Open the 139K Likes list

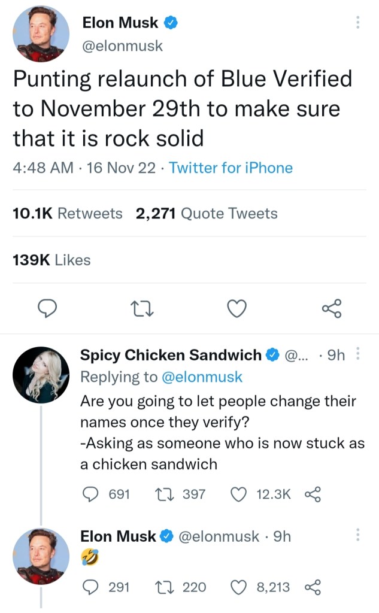tap(51, 260)
